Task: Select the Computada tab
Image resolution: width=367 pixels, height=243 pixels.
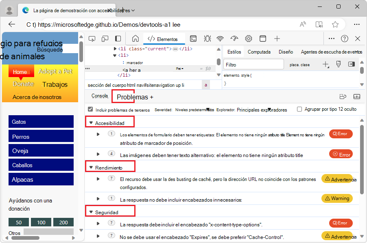Action: [x=259, y=52]
